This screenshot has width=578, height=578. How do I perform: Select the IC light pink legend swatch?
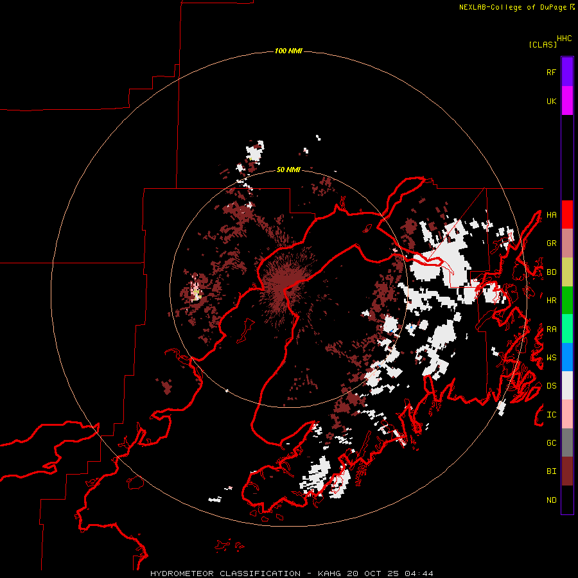point(567,414)
